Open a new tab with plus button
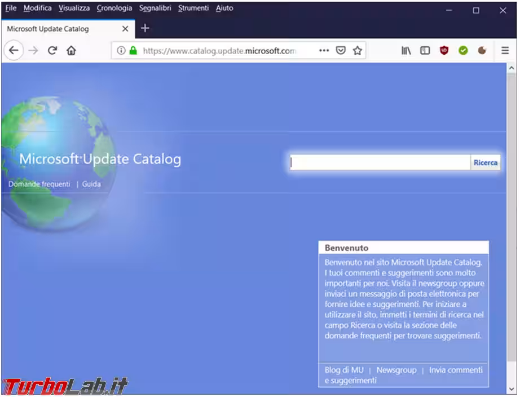The width and height of the screenshot is (520, 397). 145,28
